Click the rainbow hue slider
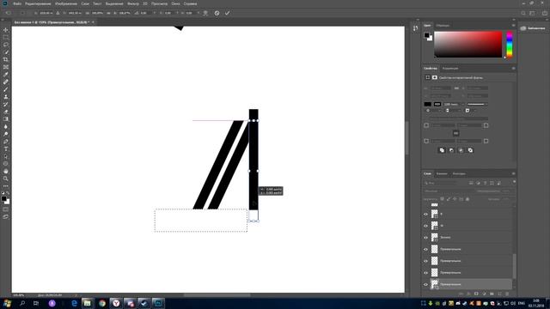The width and height of the screenshot is (550, 309). (x=510, y=44)
